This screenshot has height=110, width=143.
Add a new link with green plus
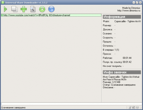24,9
